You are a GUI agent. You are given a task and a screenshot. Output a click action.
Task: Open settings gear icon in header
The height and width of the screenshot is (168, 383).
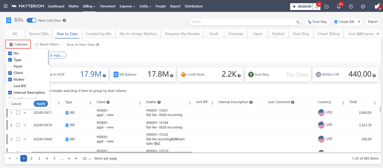click(x=363, y=7)
